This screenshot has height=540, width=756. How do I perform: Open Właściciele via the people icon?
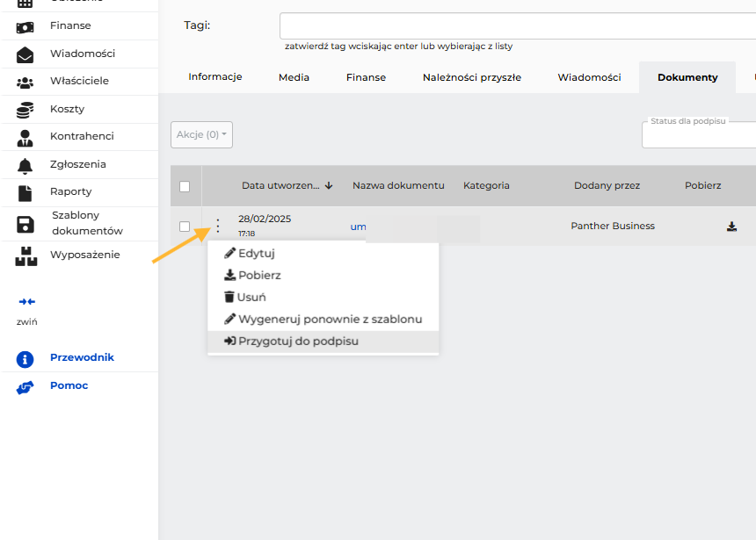click(25, 83)
